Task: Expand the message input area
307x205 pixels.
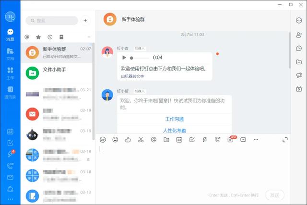Action: 285,140
